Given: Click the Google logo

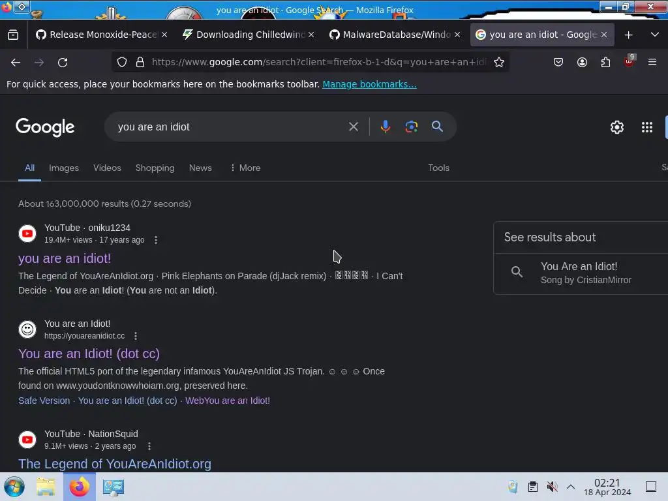Looking at the screenshot, I should coord(45,127).
